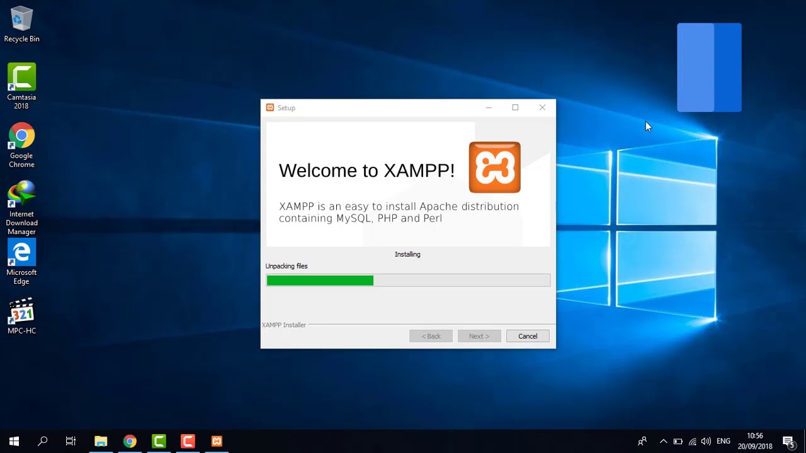Select the Camtasia 2018 desktop shortcut
This screenshot has height=453, width=806.
point(21,86)
